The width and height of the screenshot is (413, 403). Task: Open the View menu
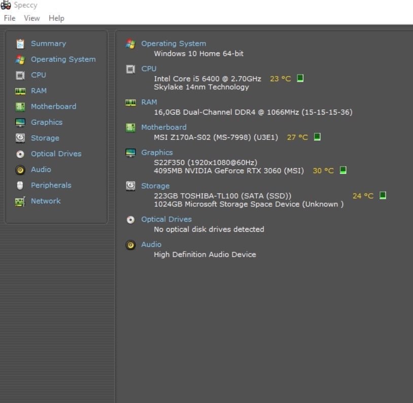(x=31, y=18)
